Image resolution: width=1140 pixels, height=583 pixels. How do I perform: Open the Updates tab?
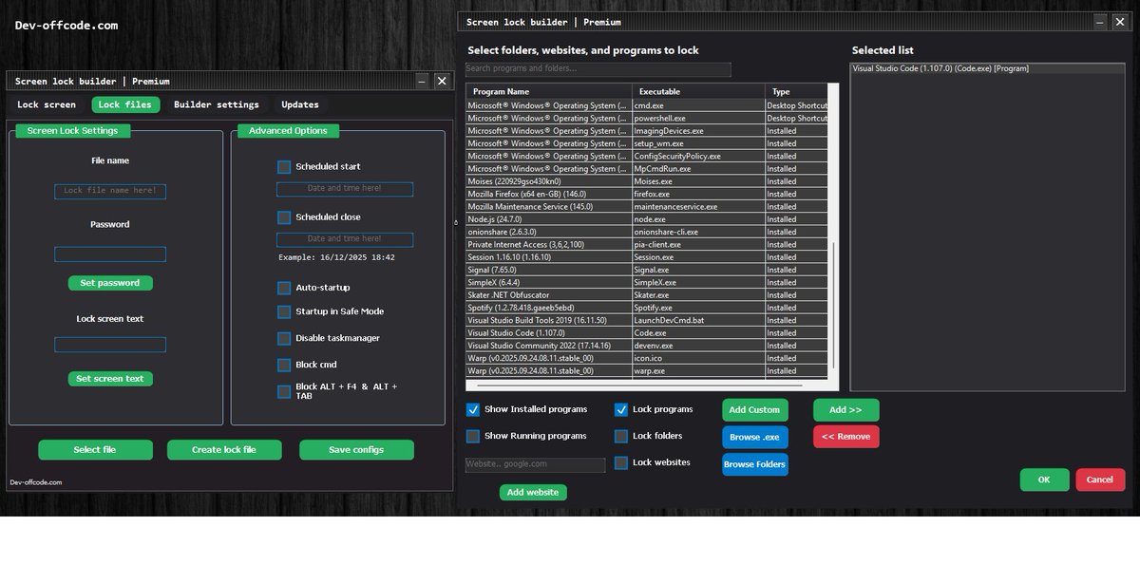[300, 104]
